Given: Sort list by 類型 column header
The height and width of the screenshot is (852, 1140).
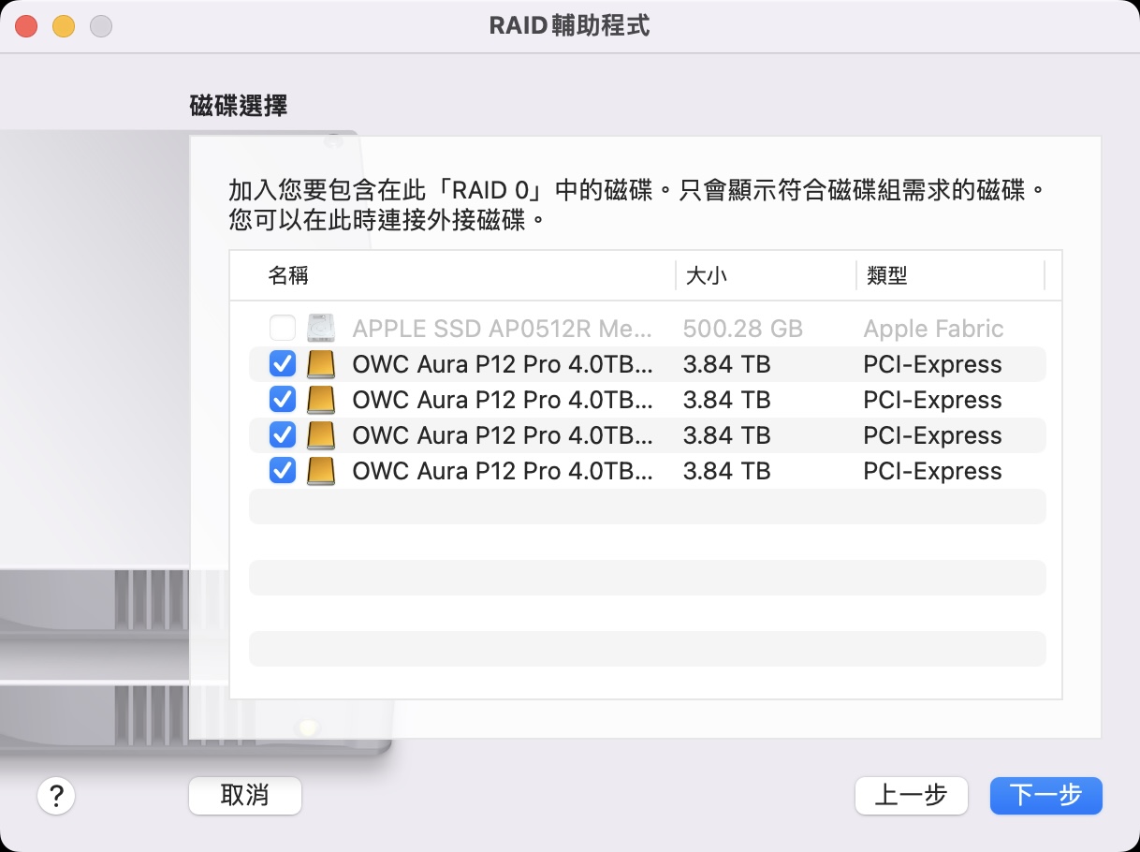Looking at the screenshot, I should click(x=886, y=275).
